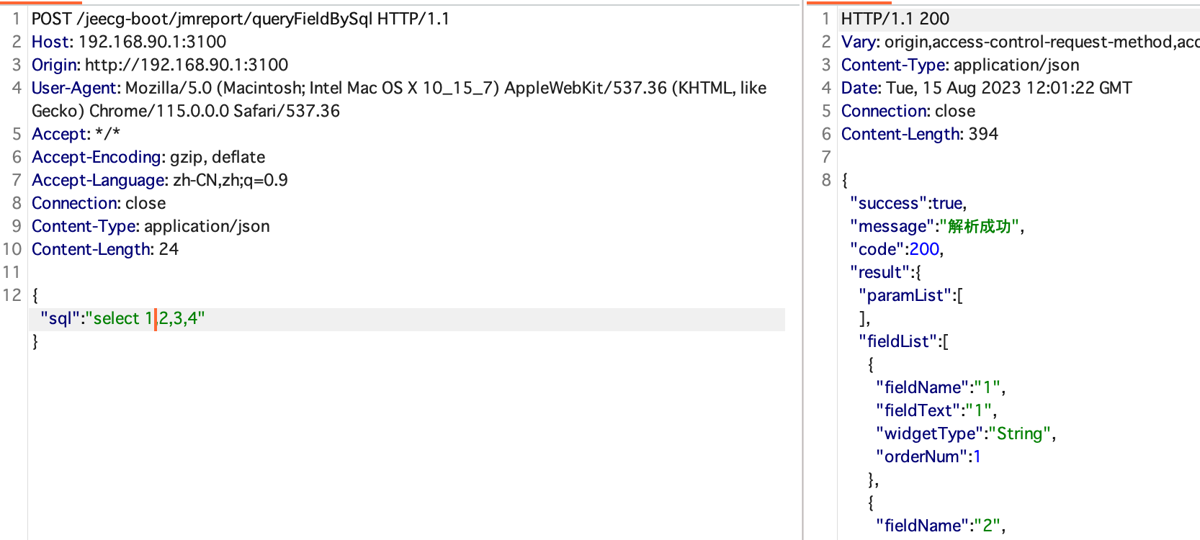Click the "result":{ line

[x=886, y=272]
